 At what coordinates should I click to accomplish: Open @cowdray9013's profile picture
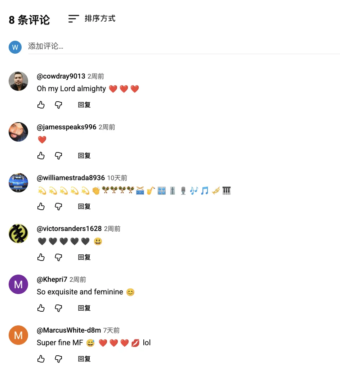[x=18, y=81]
